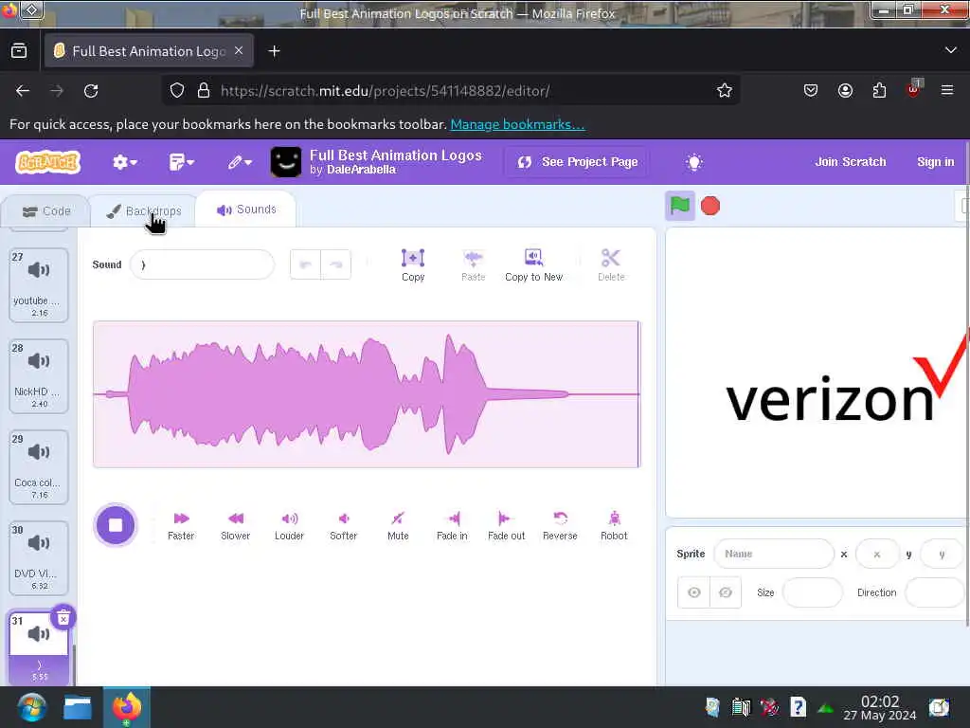This screenshot has height=728, width=970.
Task: Open Firefox extensions puzzle icon
Action: [879, 91]
